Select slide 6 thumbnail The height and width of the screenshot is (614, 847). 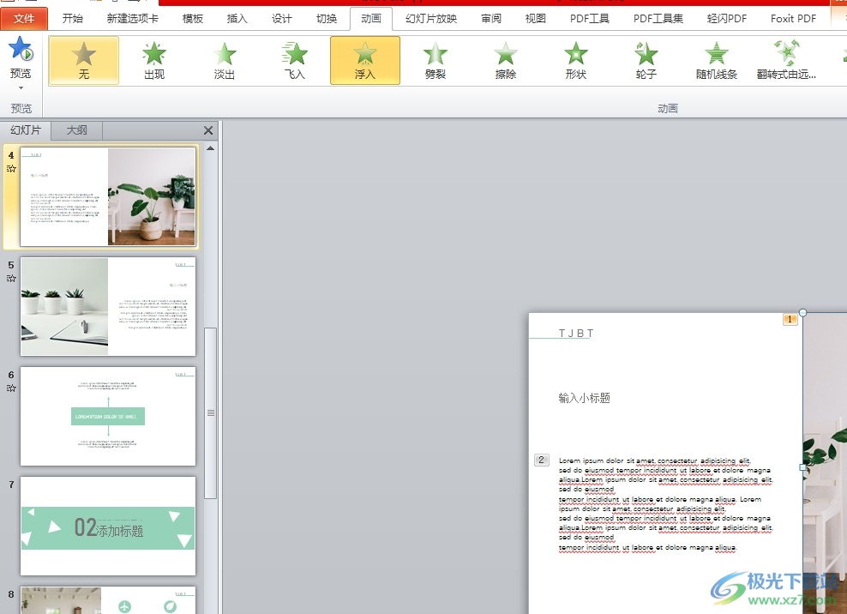point(108,417)
